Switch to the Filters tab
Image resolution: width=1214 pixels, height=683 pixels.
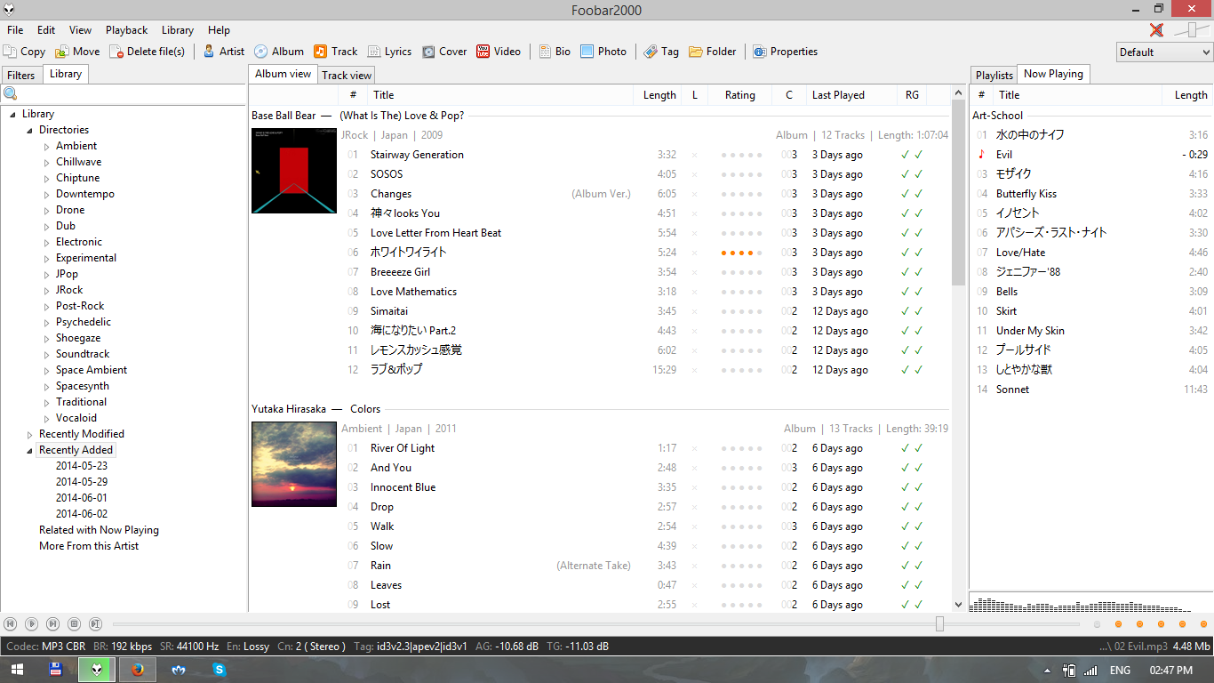tap(21, 75)
